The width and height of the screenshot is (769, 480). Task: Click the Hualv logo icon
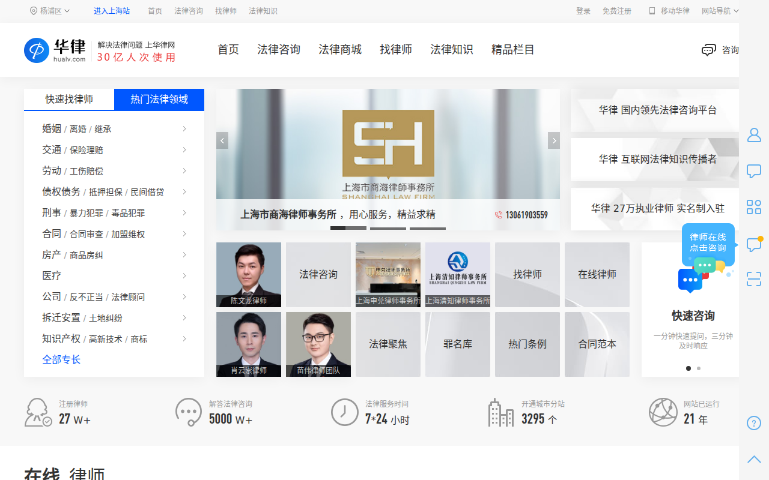pyautogui.click(x=36, y=50)
